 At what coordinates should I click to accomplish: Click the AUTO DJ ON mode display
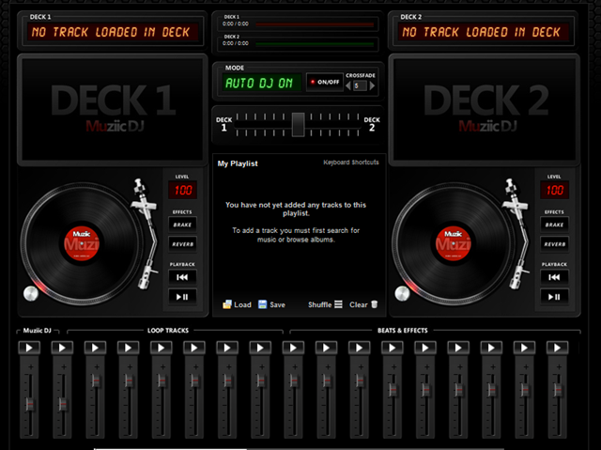coord(262,83)
